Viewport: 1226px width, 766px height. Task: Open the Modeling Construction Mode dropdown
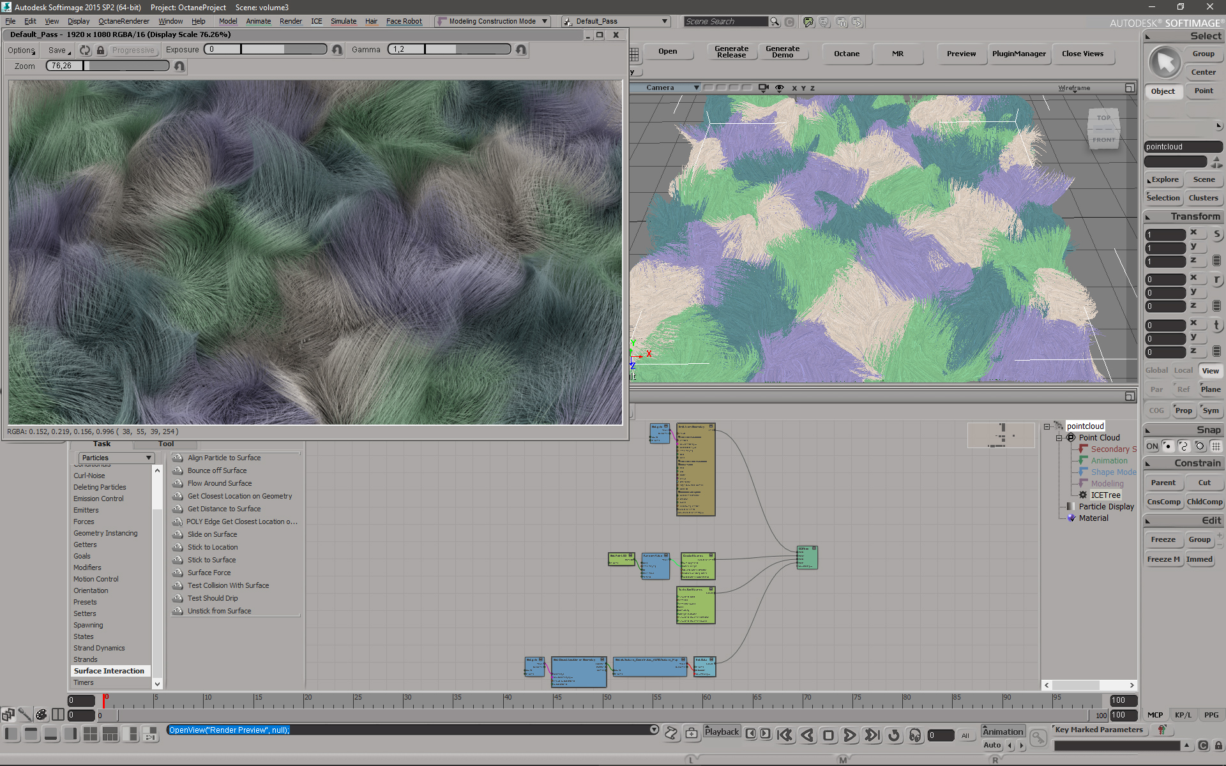tap(492, 21)
